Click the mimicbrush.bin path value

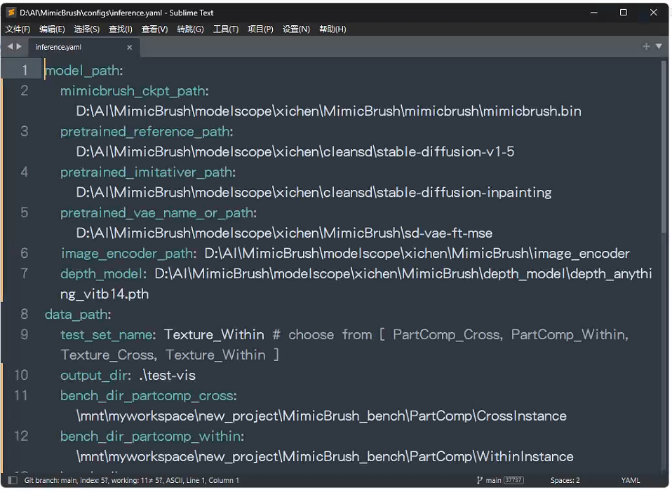(329, 111)
